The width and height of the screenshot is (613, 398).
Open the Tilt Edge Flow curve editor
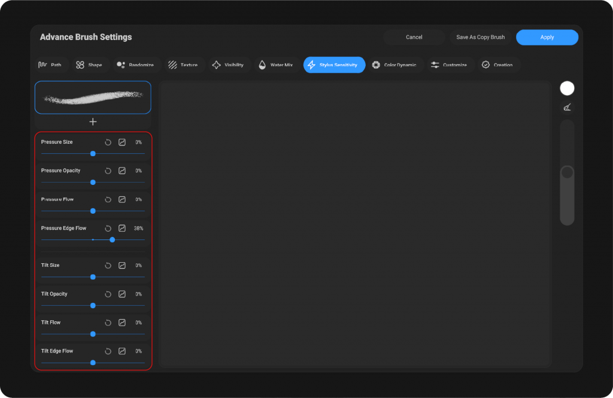[x=122, y=351]
